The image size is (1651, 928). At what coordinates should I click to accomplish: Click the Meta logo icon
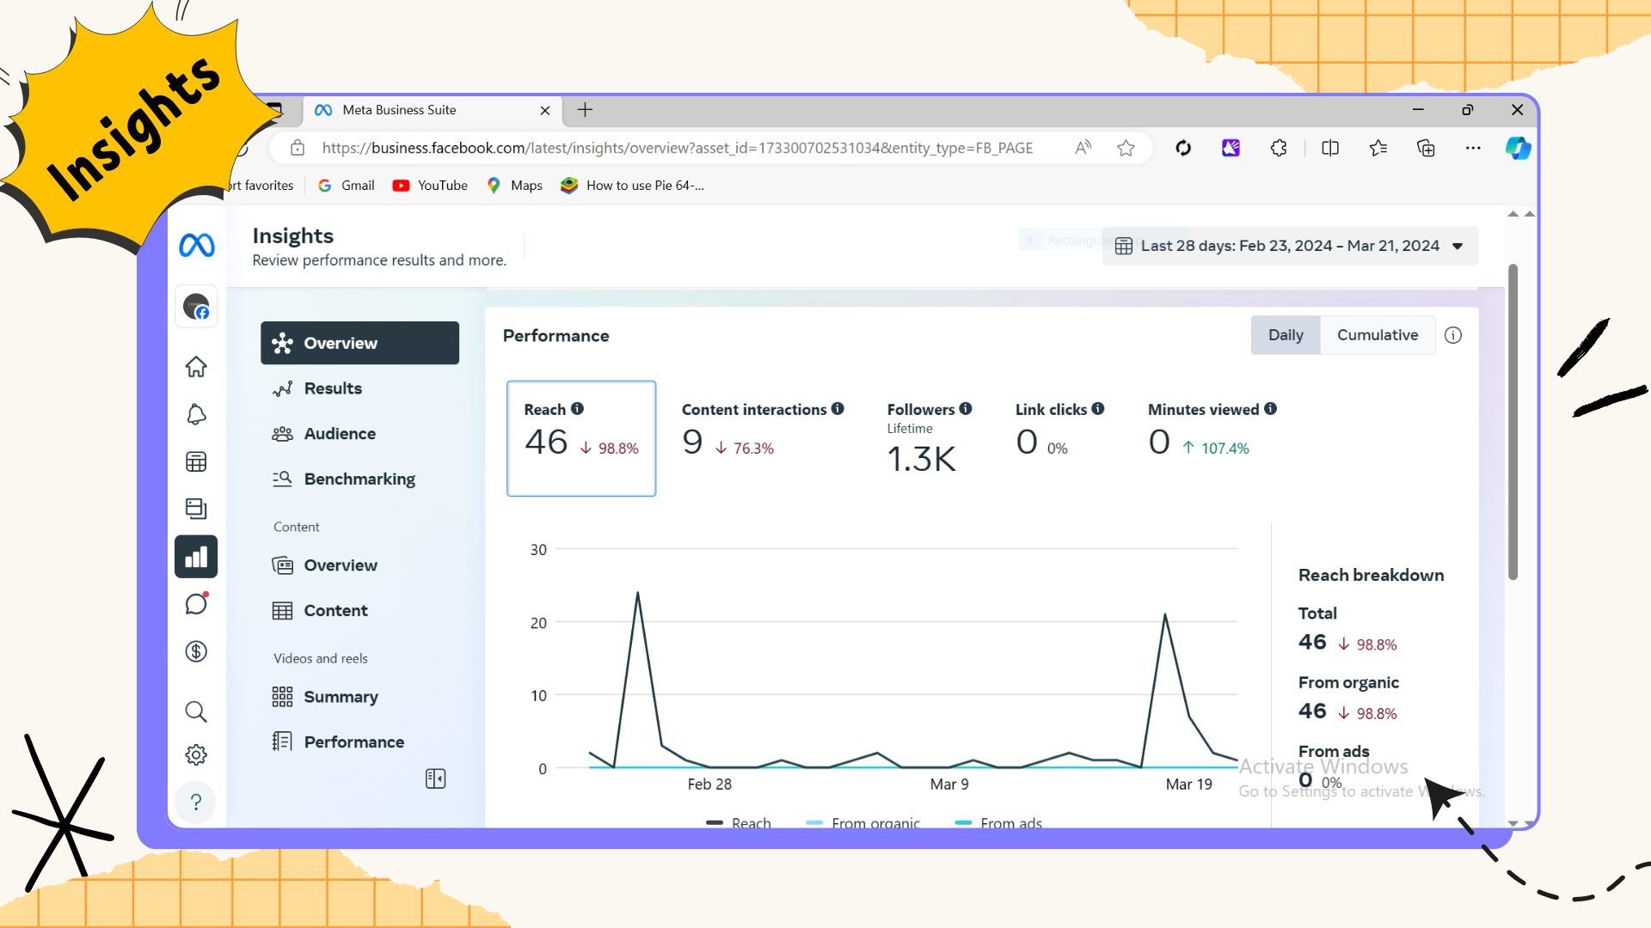[196, 246]
